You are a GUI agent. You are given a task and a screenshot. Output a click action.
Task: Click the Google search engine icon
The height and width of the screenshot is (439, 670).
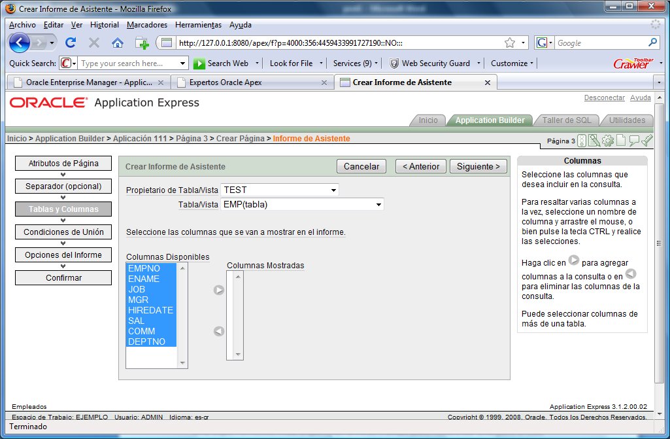pos(542,43)
